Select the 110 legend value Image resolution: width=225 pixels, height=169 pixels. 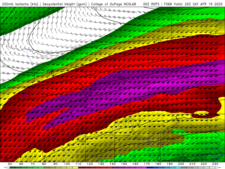78,164
